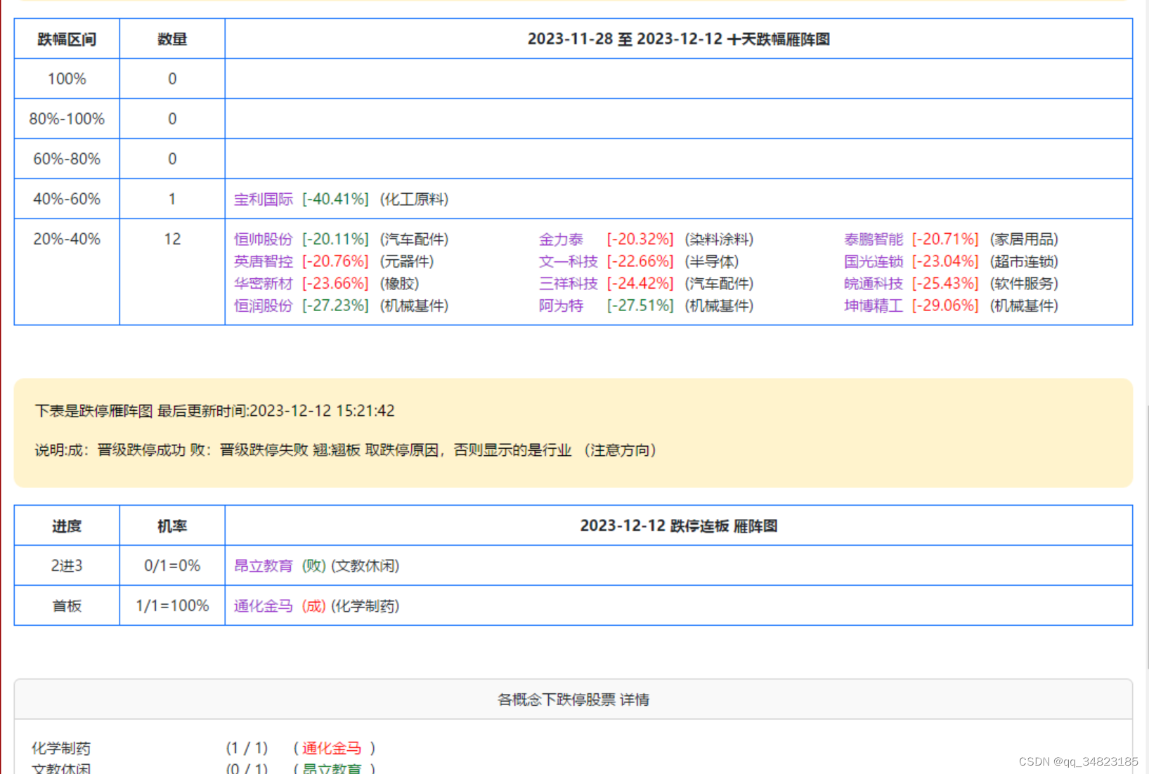1149x774 pixels.
Task: Click the 1/1=100% probability cell
Action: (x=172, y=605)
